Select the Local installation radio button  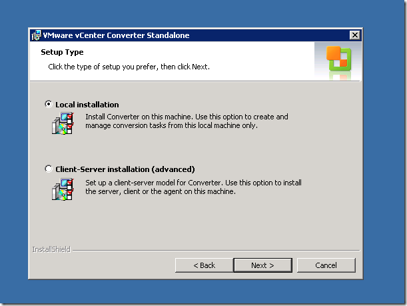click(48, 105)
